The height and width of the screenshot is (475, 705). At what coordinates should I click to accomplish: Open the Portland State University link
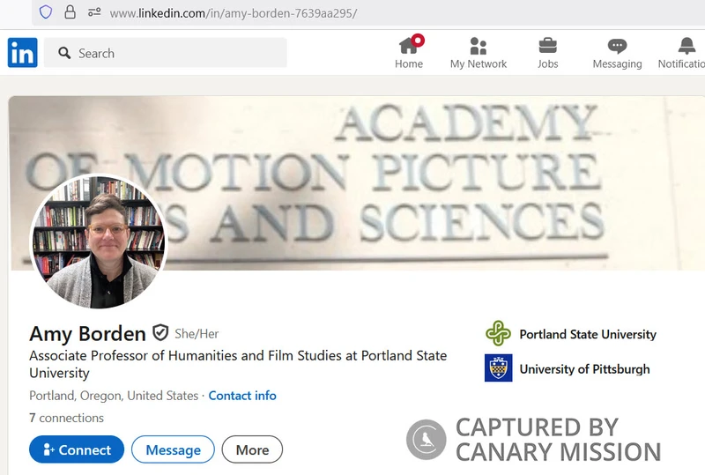point(588,334)
